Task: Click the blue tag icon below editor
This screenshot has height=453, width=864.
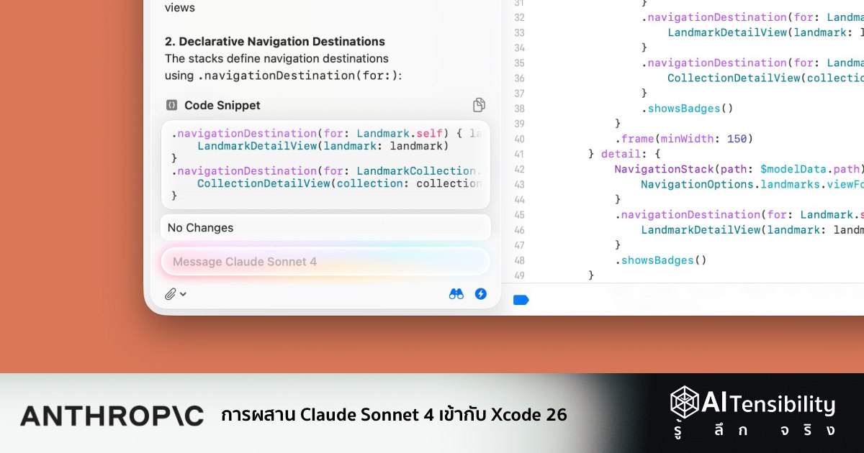Action: pos(521,300)
